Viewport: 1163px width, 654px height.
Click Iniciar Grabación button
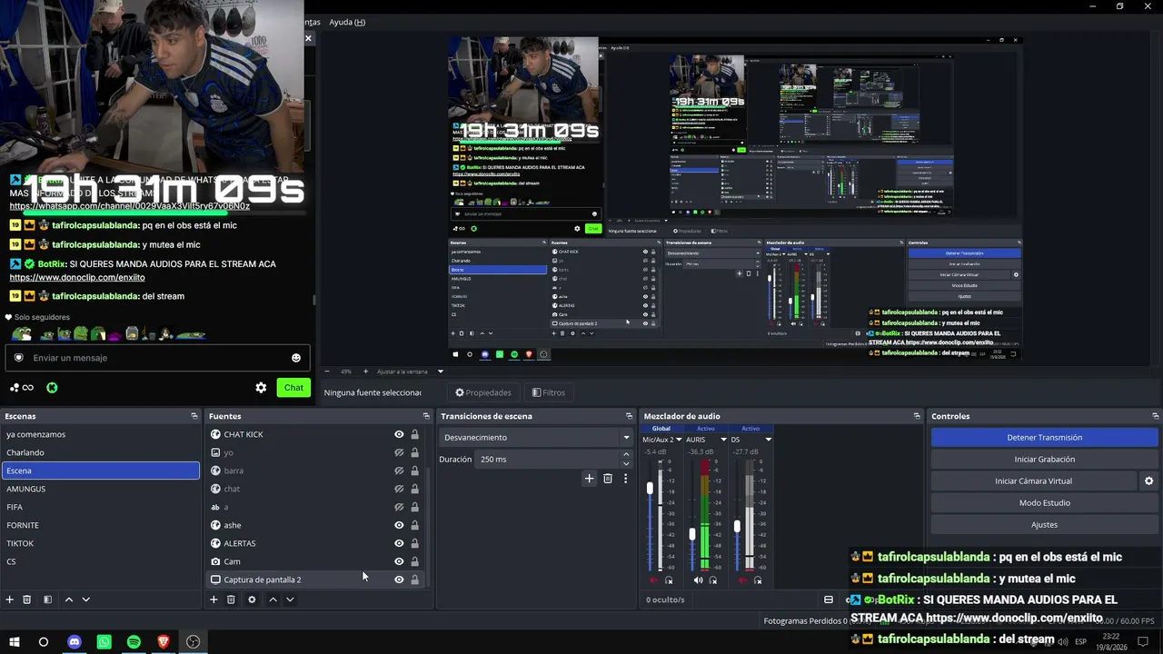(x=1044, y=460)
